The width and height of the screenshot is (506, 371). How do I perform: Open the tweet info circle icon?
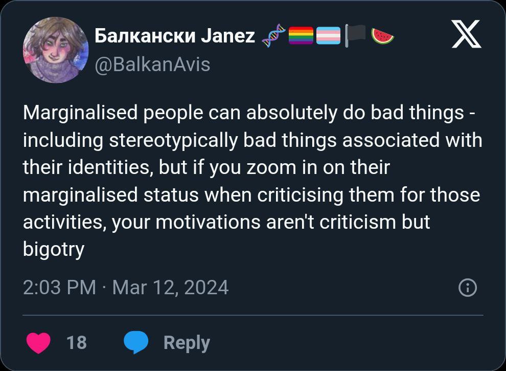(x=468, y=288)
